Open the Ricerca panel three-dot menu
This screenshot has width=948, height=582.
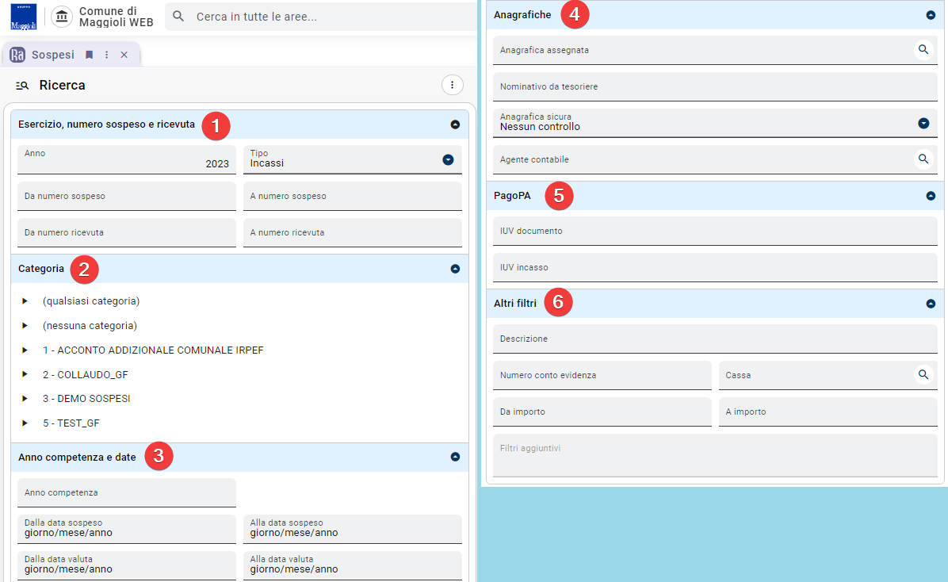(453, 86)
